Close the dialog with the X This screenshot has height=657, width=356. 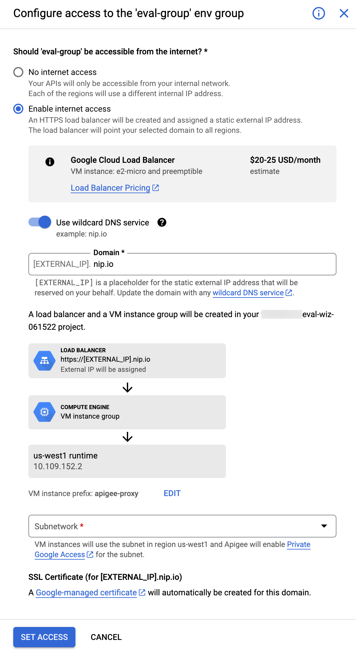click(x=344, y=13)
